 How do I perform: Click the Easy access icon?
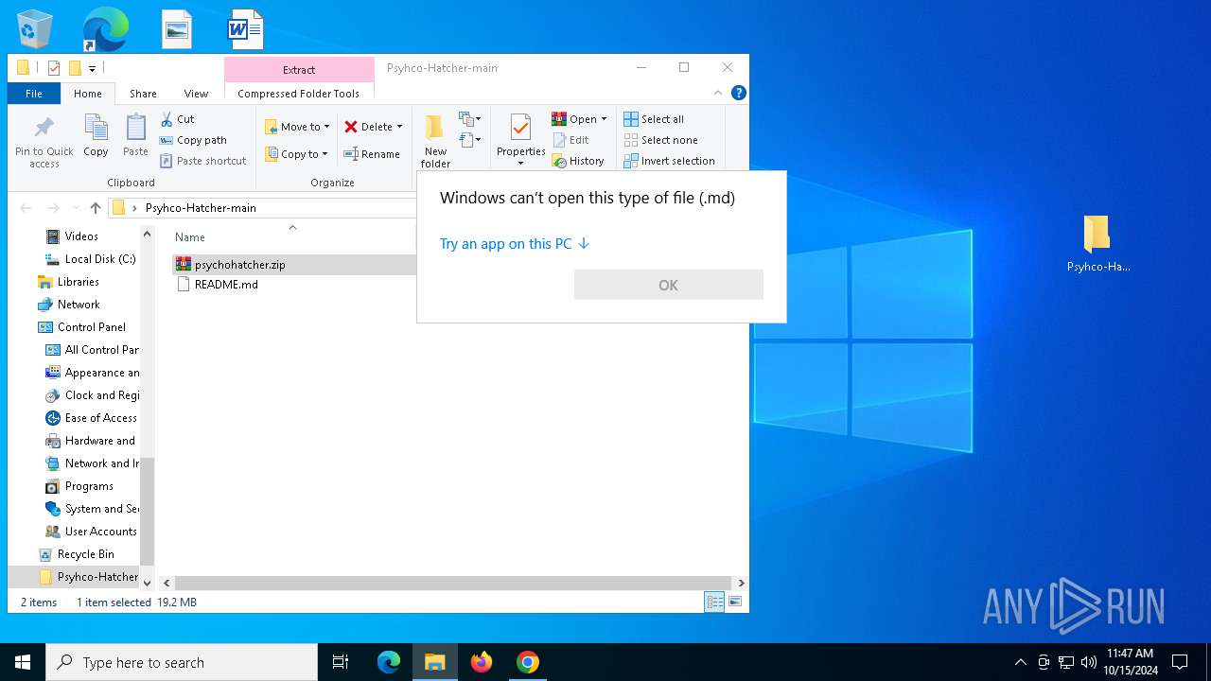point(470,140)
